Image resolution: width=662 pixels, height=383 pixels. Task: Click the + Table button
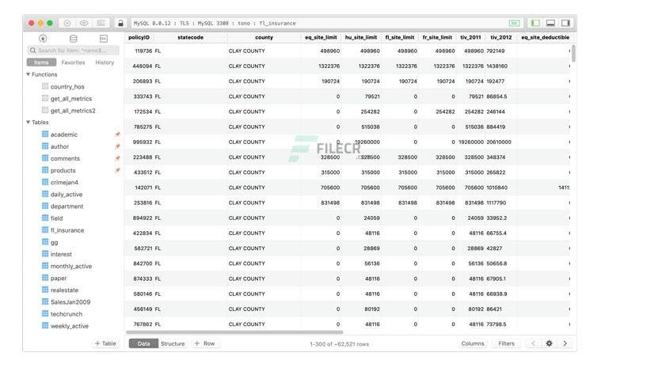tap(105, 343)
